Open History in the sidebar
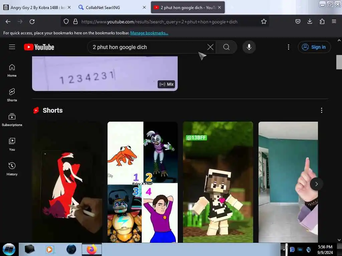 tap(12, 169)
